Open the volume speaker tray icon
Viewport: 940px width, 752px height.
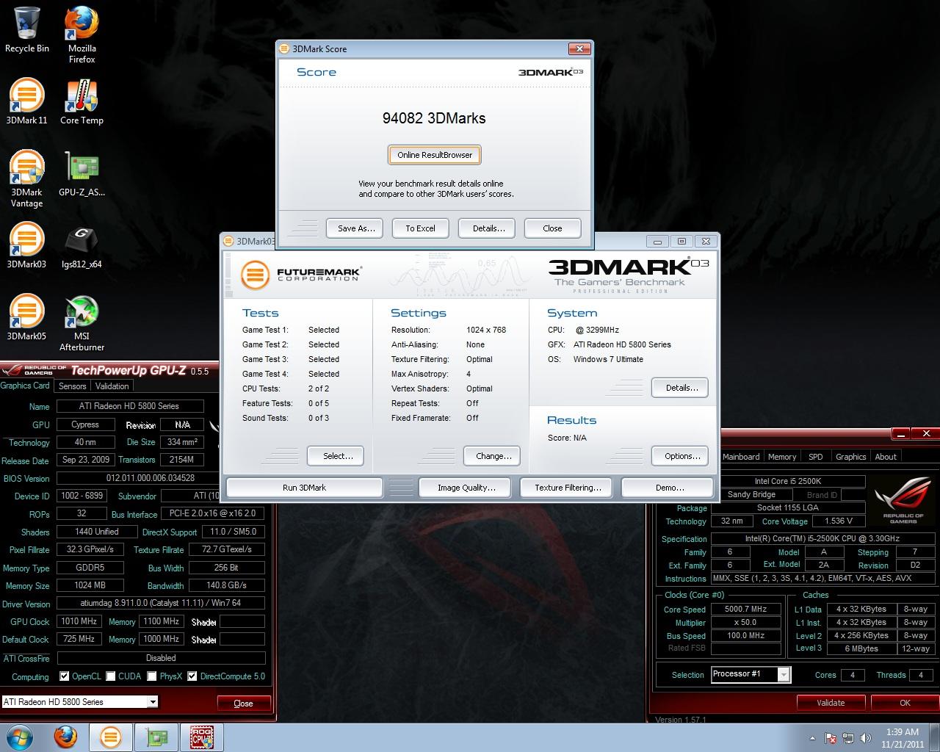[866, 738]
